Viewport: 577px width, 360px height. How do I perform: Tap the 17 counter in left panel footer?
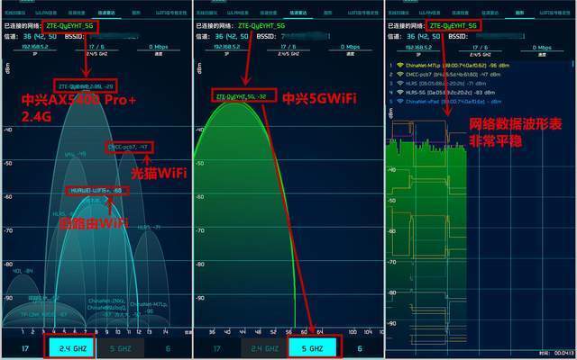25,348
